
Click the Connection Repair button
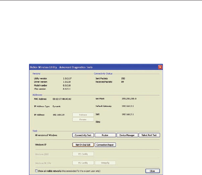coord(105,145)
